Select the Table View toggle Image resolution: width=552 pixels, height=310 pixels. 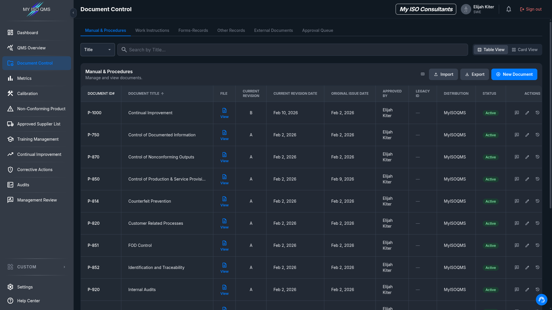(491, 50)
